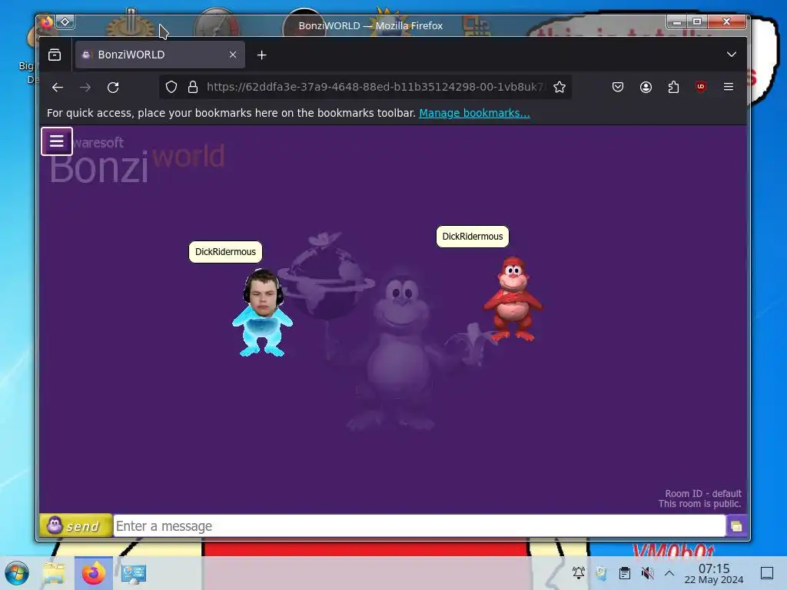The image size is (787, 590).
Task: Open the Extensions panel
Action: click(x=673, y=88)
